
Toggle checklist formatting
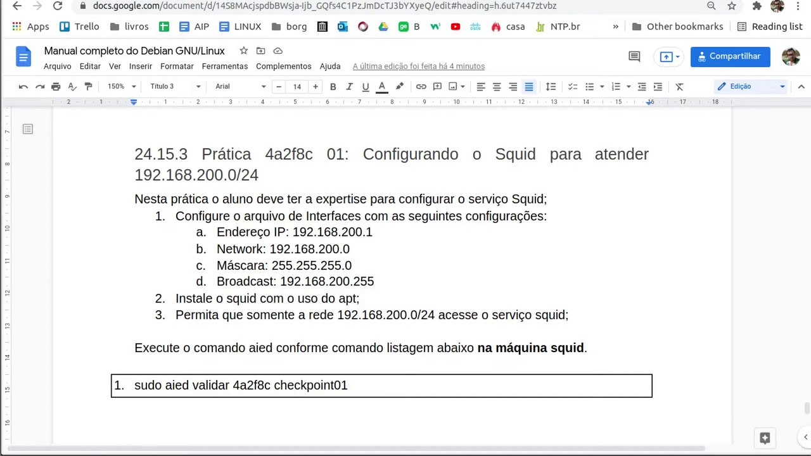(x=573, y=86)
